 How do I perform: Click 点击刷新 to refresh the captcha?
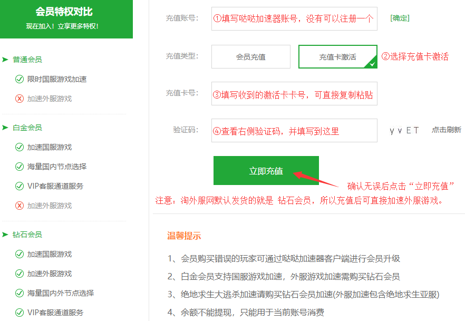(447, 130)
